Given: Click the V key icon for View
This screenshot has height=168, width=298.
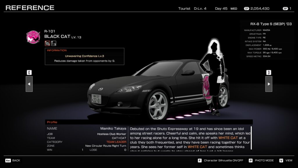Looking at the screenshot, I should tap(281, 161).
